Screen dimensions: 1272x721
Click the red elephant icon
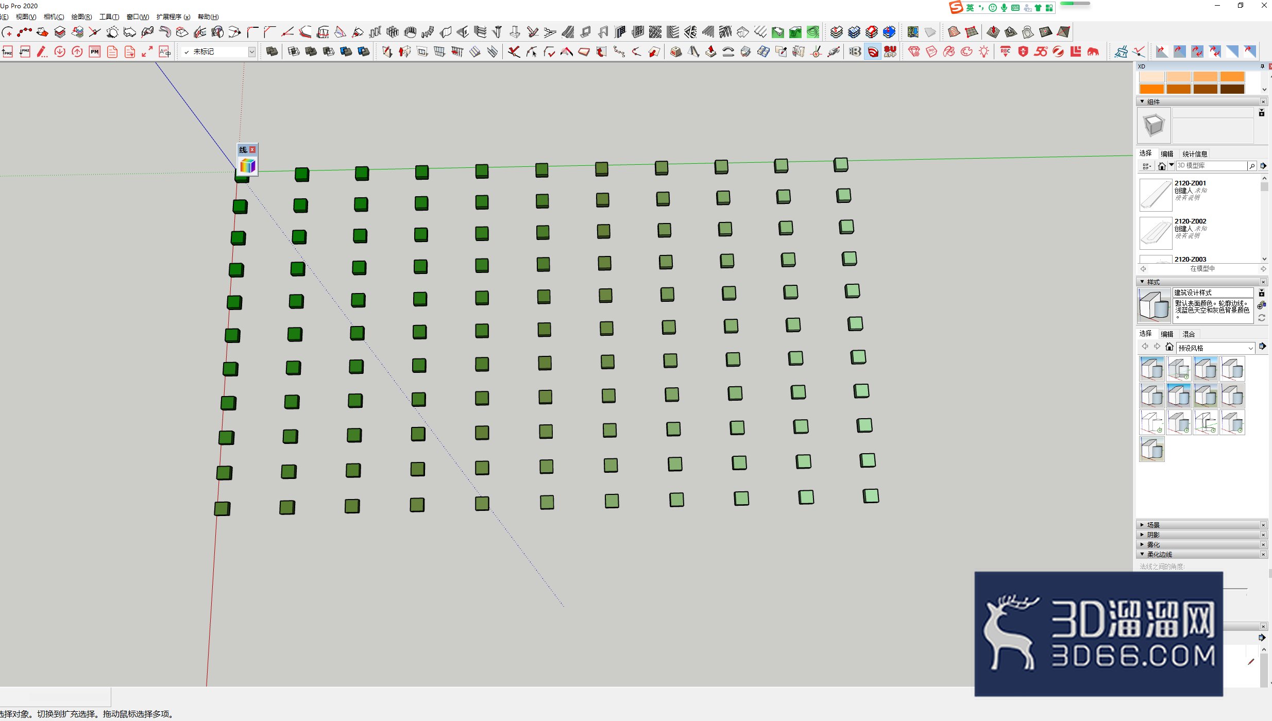(x=1093, y=51)
